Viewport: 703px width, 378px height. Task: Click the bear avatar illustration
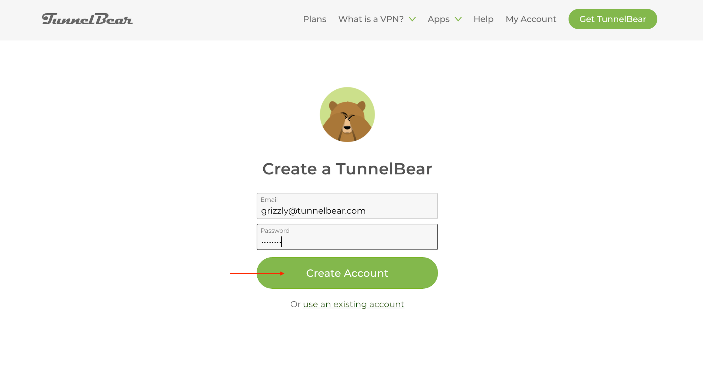[347, 114]
